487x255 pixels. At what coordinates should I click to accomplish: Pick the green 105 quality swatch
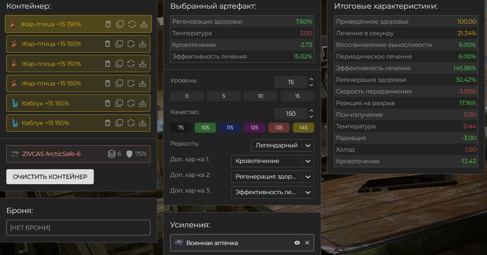coord(205,128)
